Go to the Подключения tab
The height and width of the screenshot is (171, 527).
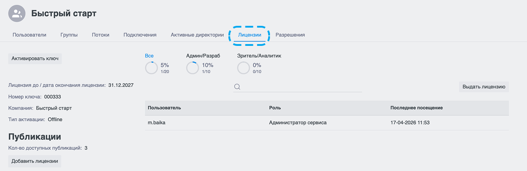point(140,35)
